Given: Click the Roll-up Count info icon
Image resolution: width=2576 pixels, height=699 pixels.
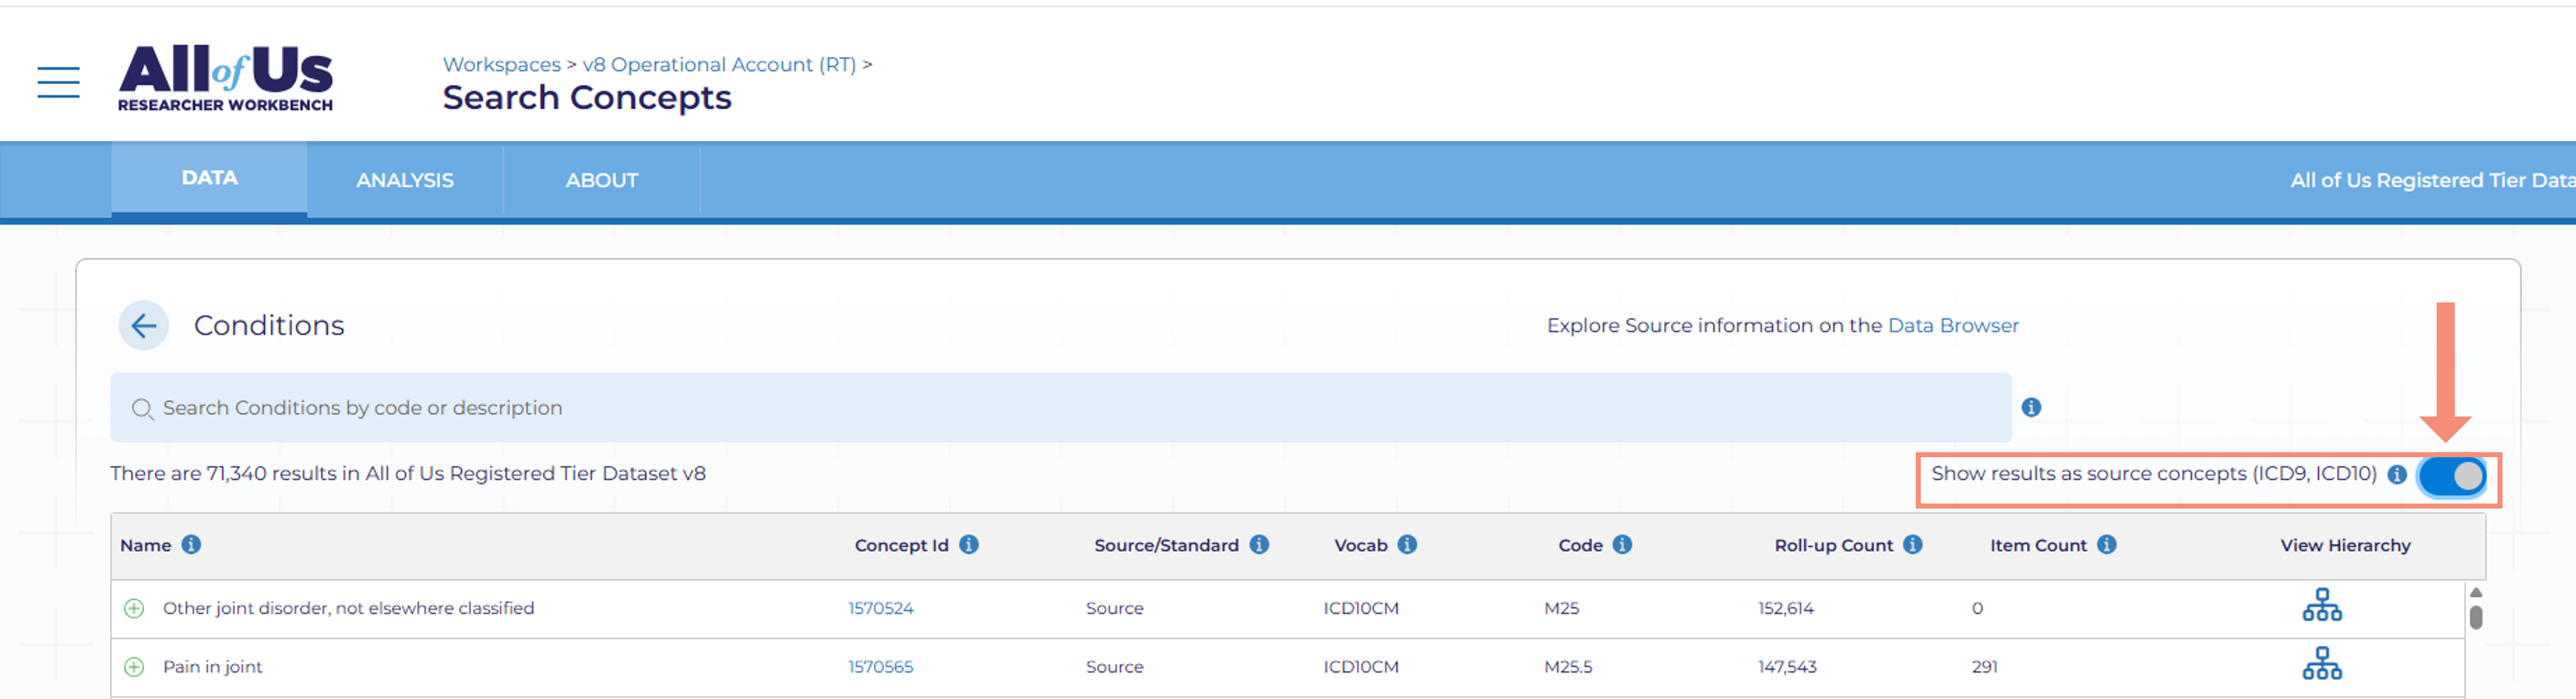Looking at the screenshot, I should [x=1912, y=544].
